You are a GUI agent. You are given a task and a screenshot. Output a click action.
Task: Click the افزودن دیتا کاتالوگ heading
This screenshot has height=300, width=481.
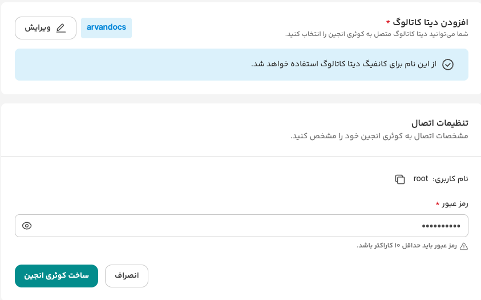click(x=431, y=22)
